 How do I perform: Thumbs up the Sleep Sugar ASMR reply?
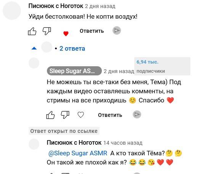point(50,115)
